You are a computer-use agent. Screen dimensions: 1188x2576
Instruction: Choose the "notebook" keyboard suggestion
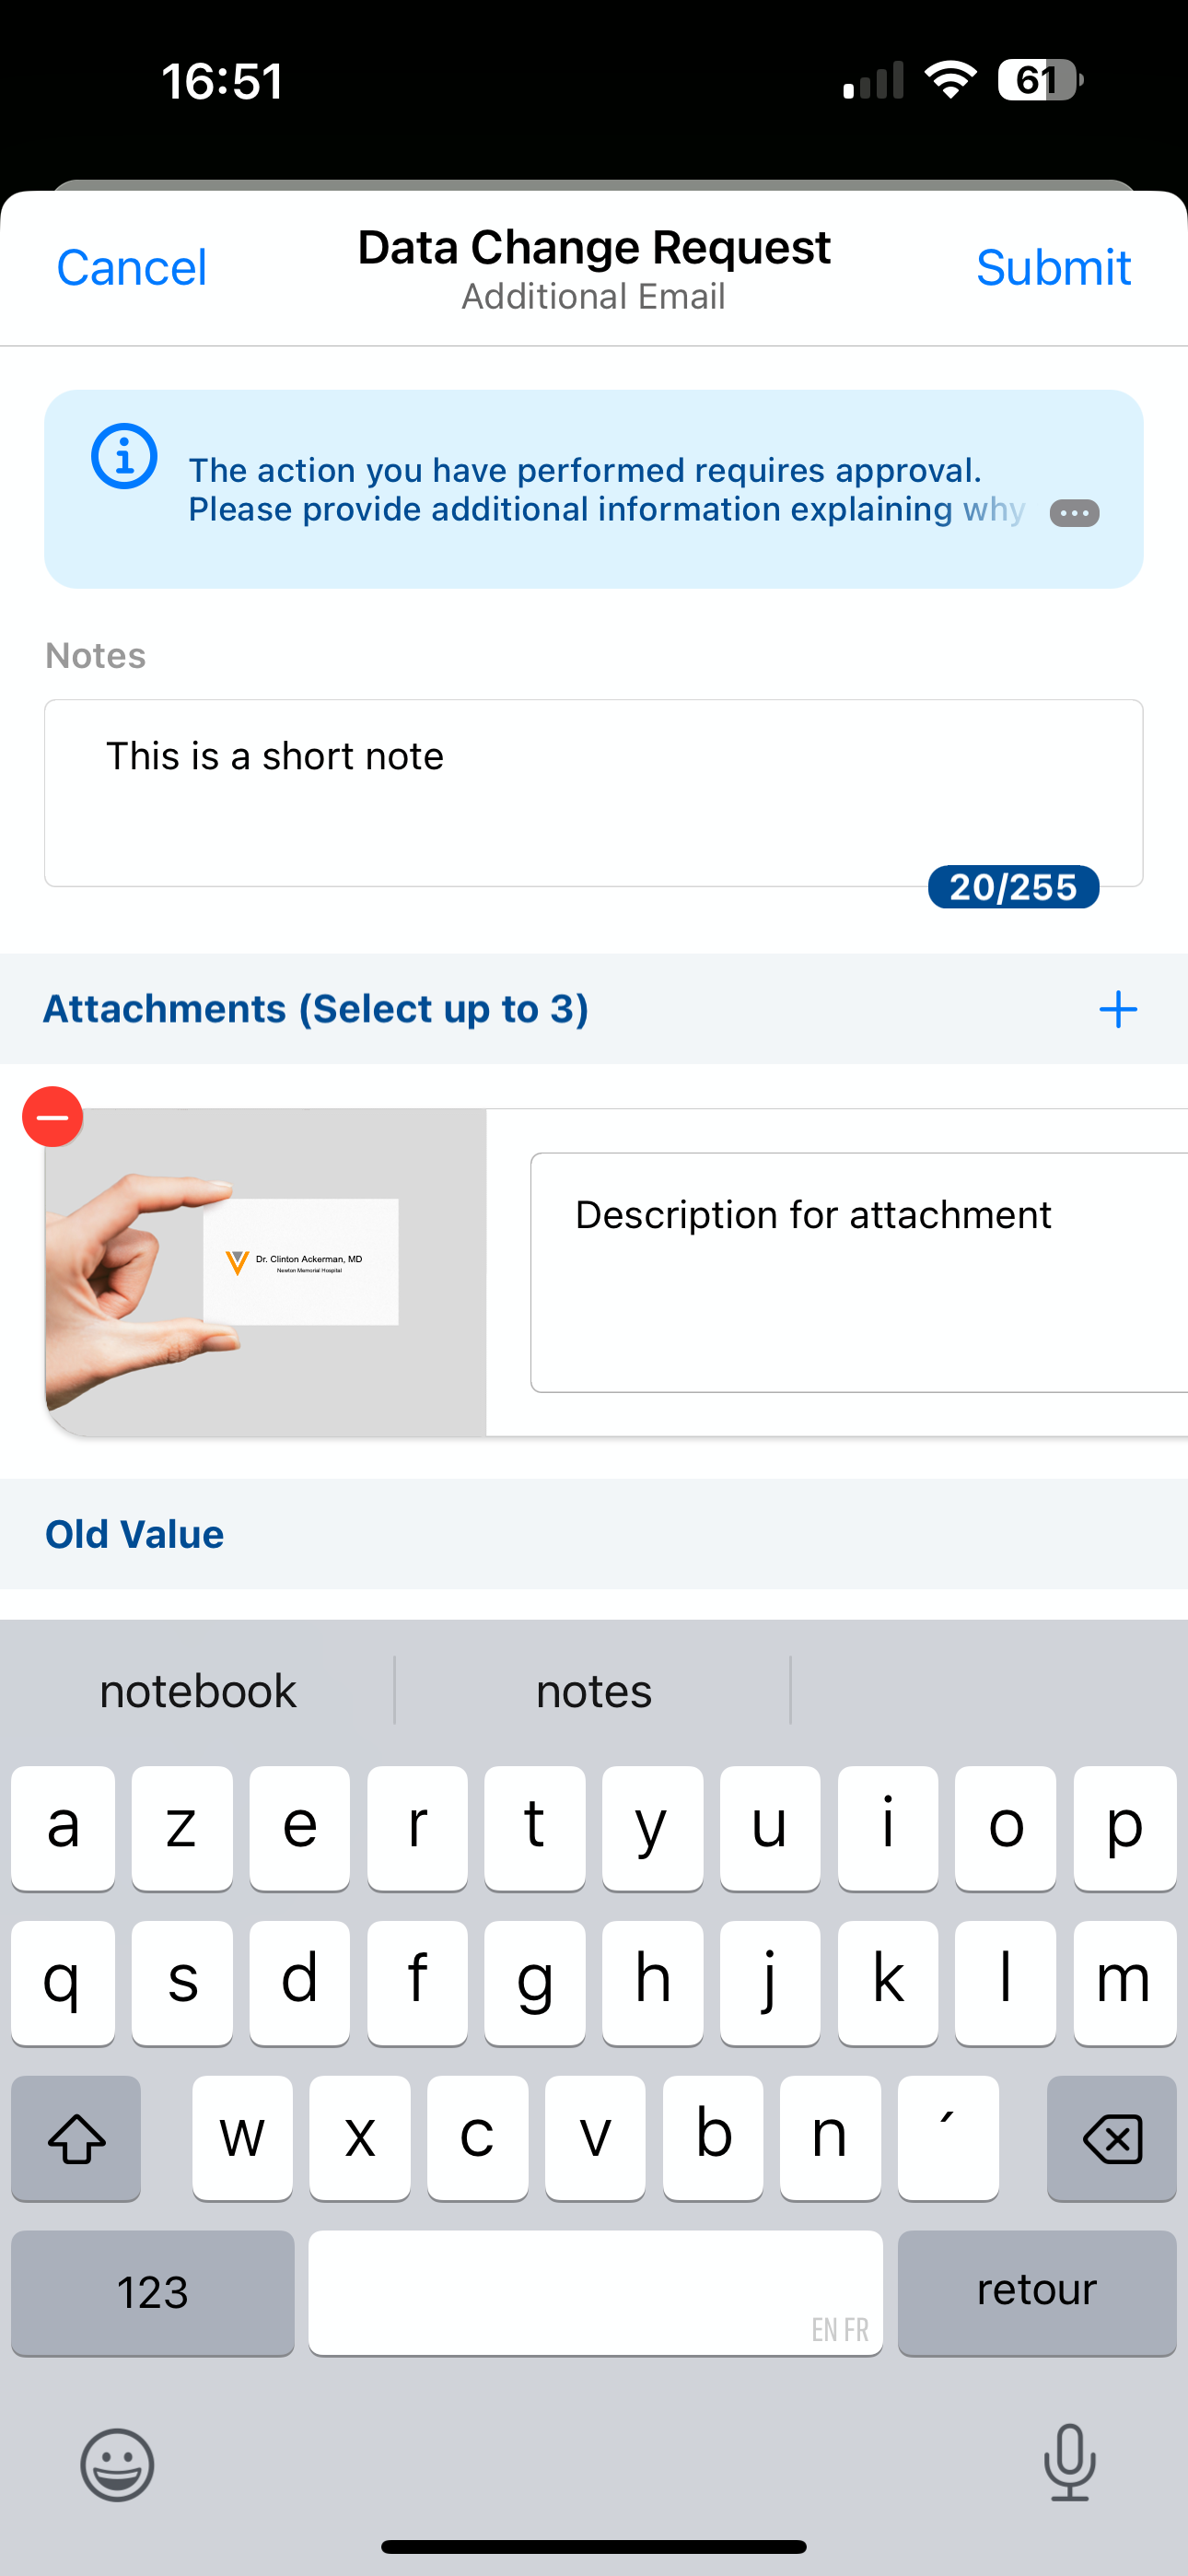[x=198, y=1691]
